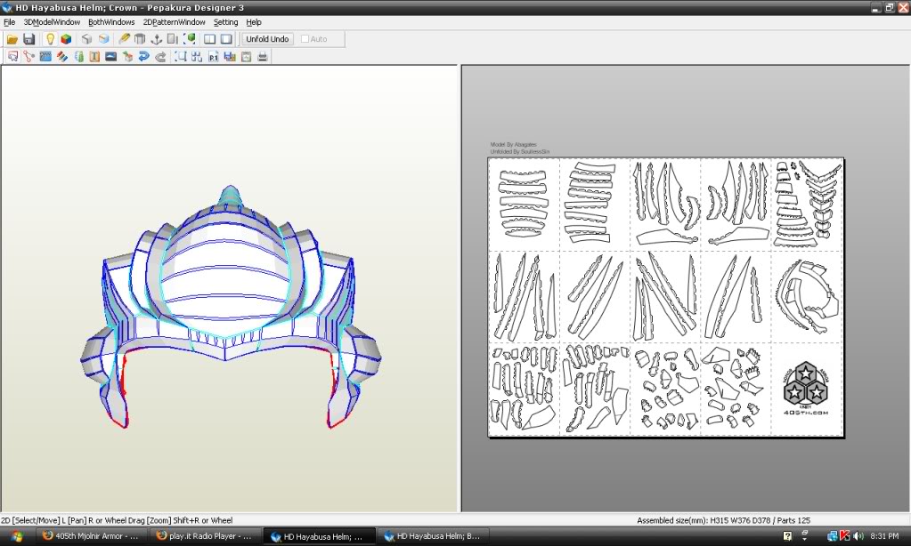Click the gray table-shaped toolbar icon
The width and height of the screenshot is (911, 546).
(x=140, y=39)
